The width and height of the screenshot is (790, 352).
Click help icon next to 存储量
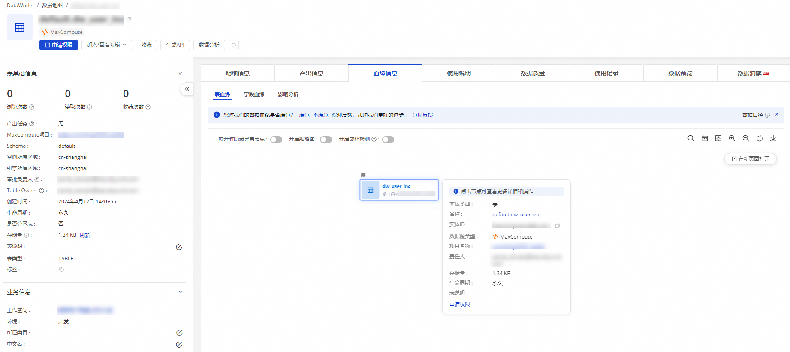point(27,235)
